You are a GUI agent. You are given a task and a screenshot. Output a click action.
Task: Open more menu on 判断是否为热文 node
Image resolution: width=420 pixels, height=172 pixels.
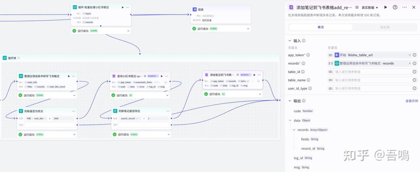tap(73, 111)
